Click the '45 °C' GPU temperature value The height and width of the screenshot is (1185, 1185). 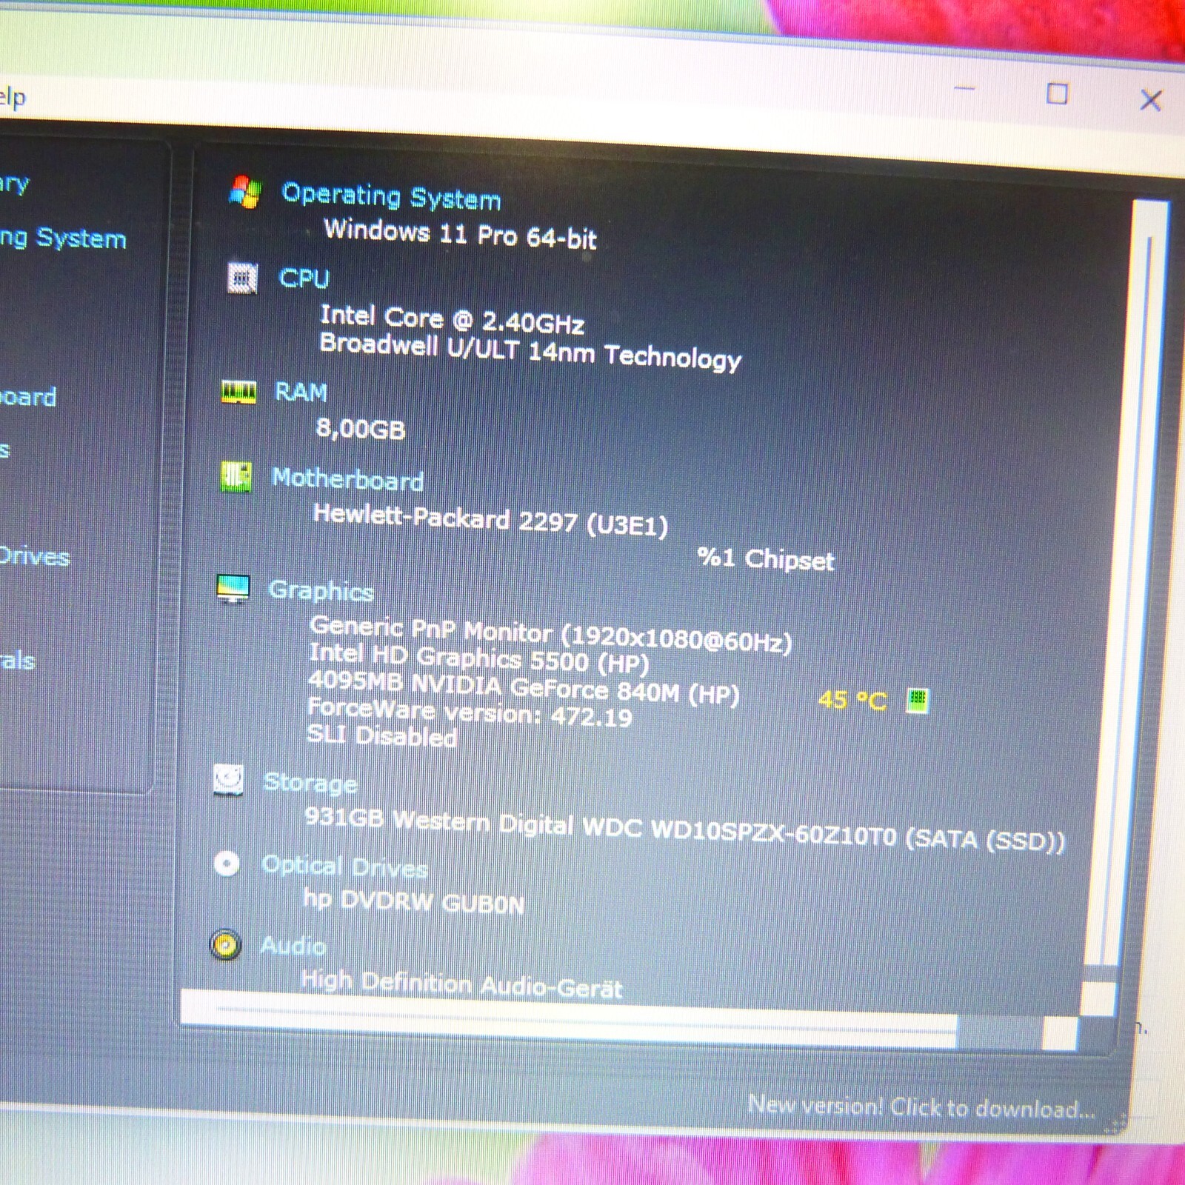point(852,699)
